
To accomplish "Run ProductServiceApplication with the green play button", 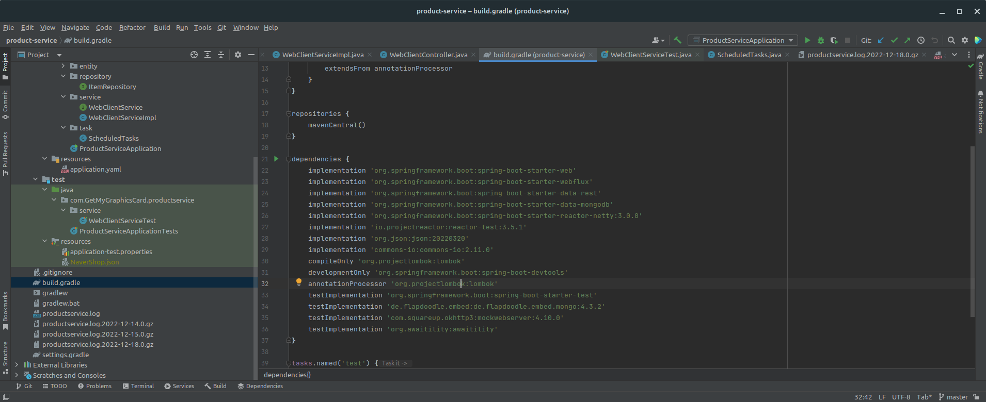I will tap(807, 40).
